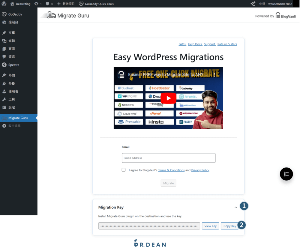The image size is (300, 250).
Task: Open the Terms & Conditions link
Action: click(171, 170)
